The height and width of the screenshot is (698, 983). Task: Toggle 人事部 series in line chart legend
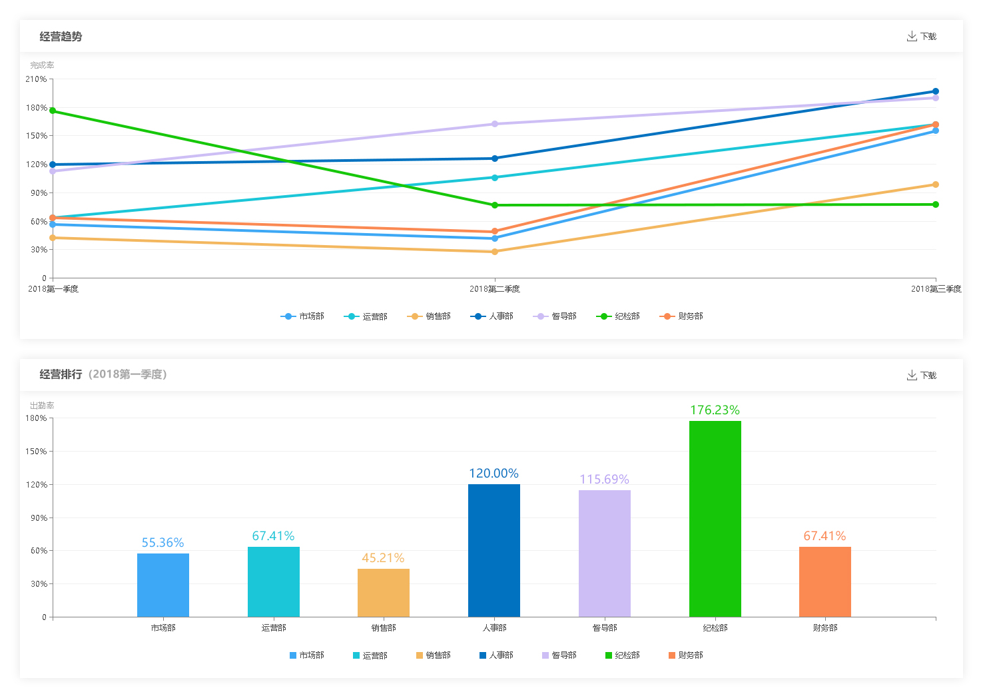point(491,316)
